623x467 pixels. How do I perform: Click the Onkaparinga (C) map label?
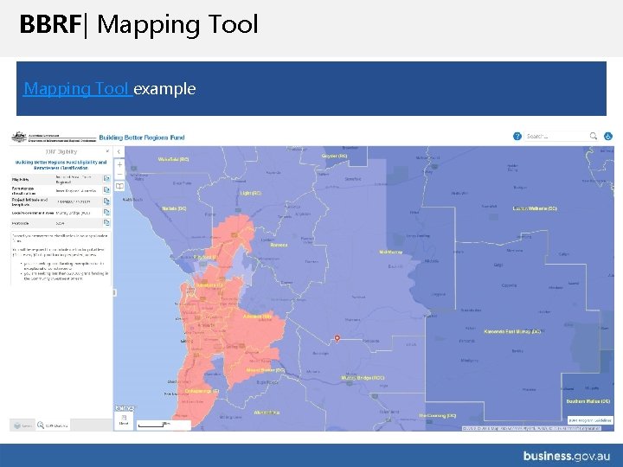click(x=202, y=391)
